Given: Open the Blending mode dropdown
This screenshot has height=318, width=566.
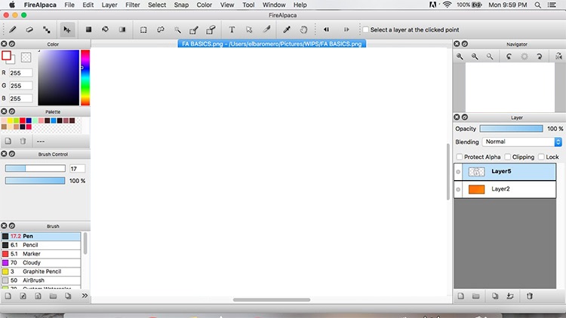Looking at the screenshot, I should point(522,142).
